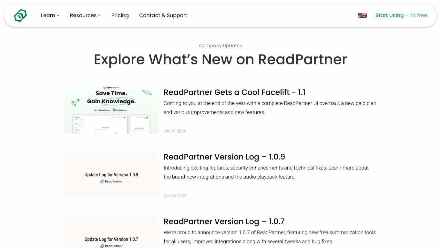The height and width of the screenshot is (248, 441).
Task: Click the Company Updates label
Action: pyautogui.click(x=221, y=46)
